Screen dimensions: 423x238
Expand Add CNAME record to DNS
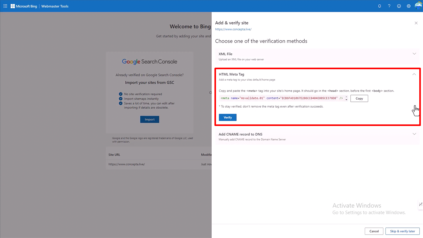pyautogui.click(x=414, y=134)
